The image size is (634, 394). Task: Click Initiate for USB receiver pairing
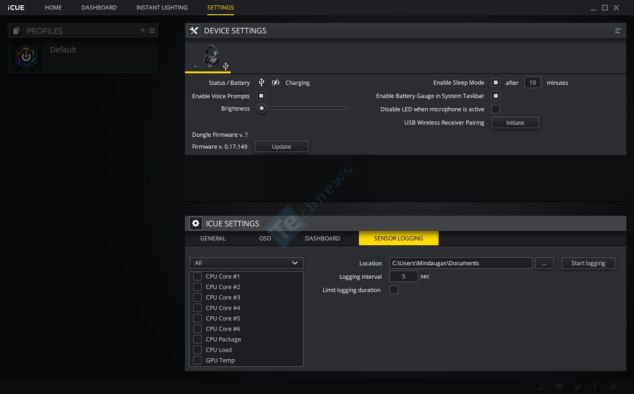point(515,122)
